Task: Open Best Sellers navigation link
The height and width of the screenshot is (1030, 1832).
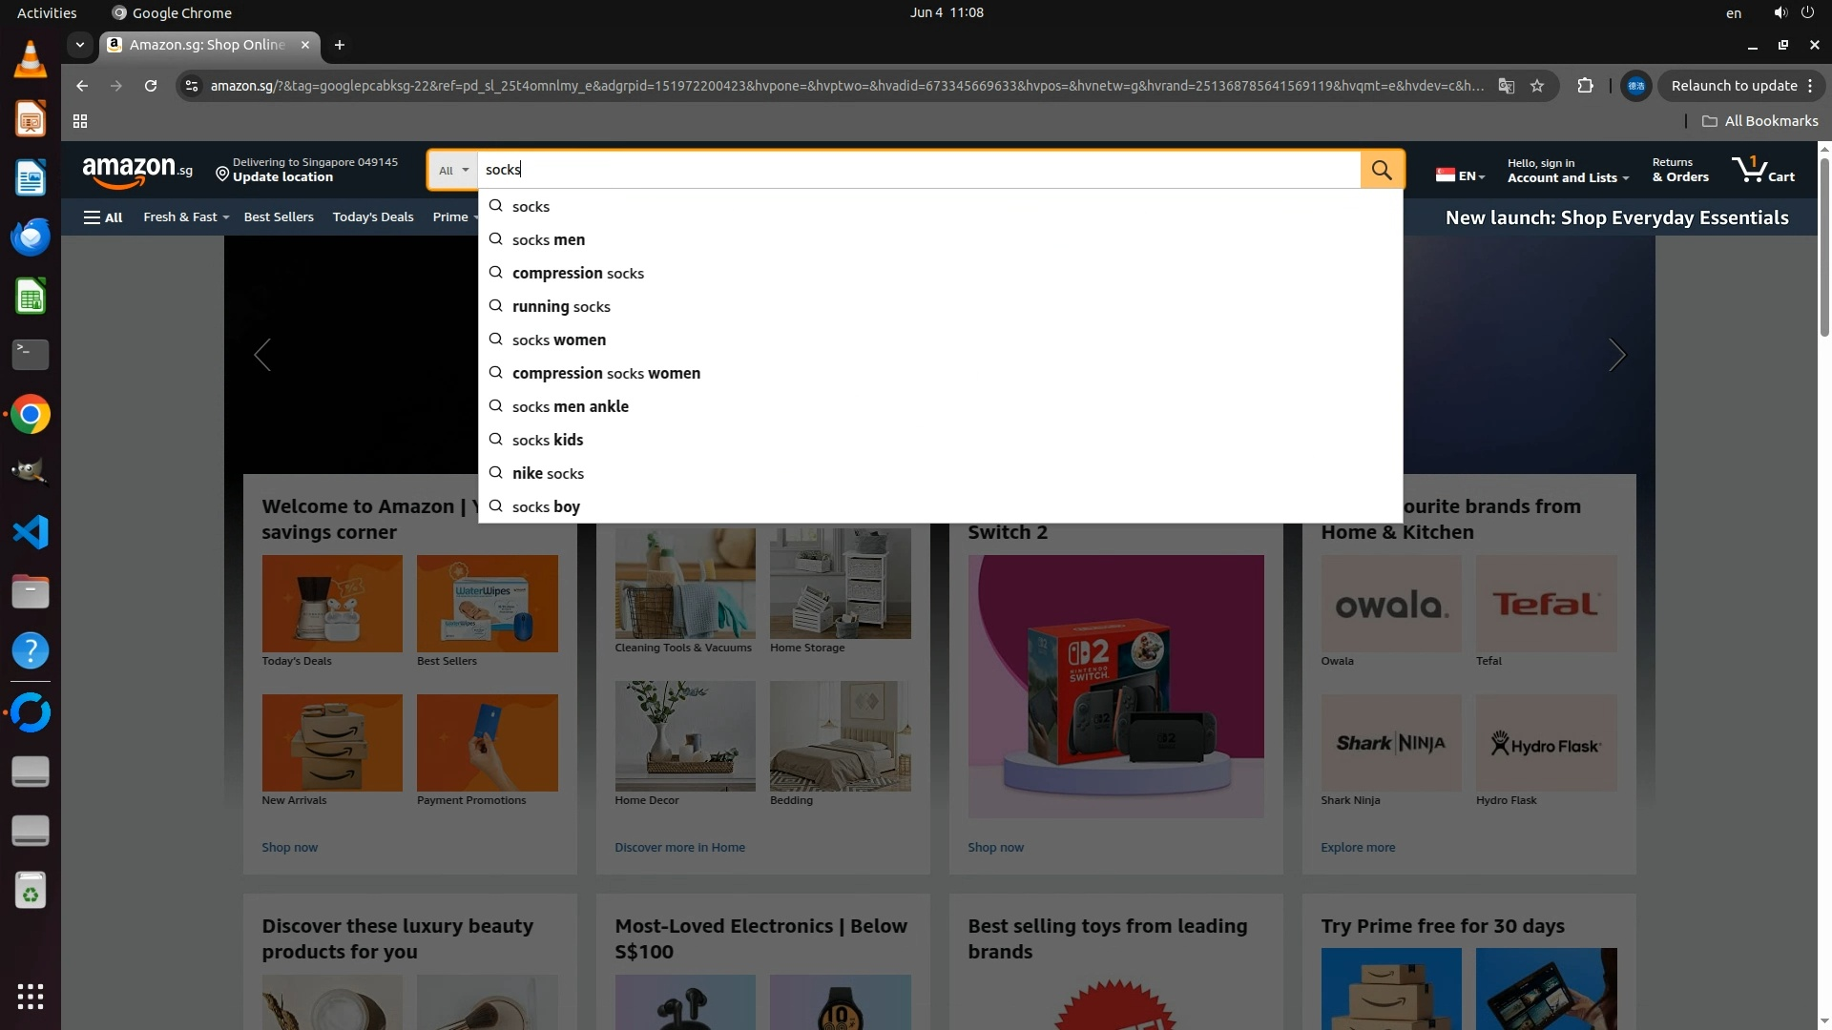Action: tap(279, 217)
